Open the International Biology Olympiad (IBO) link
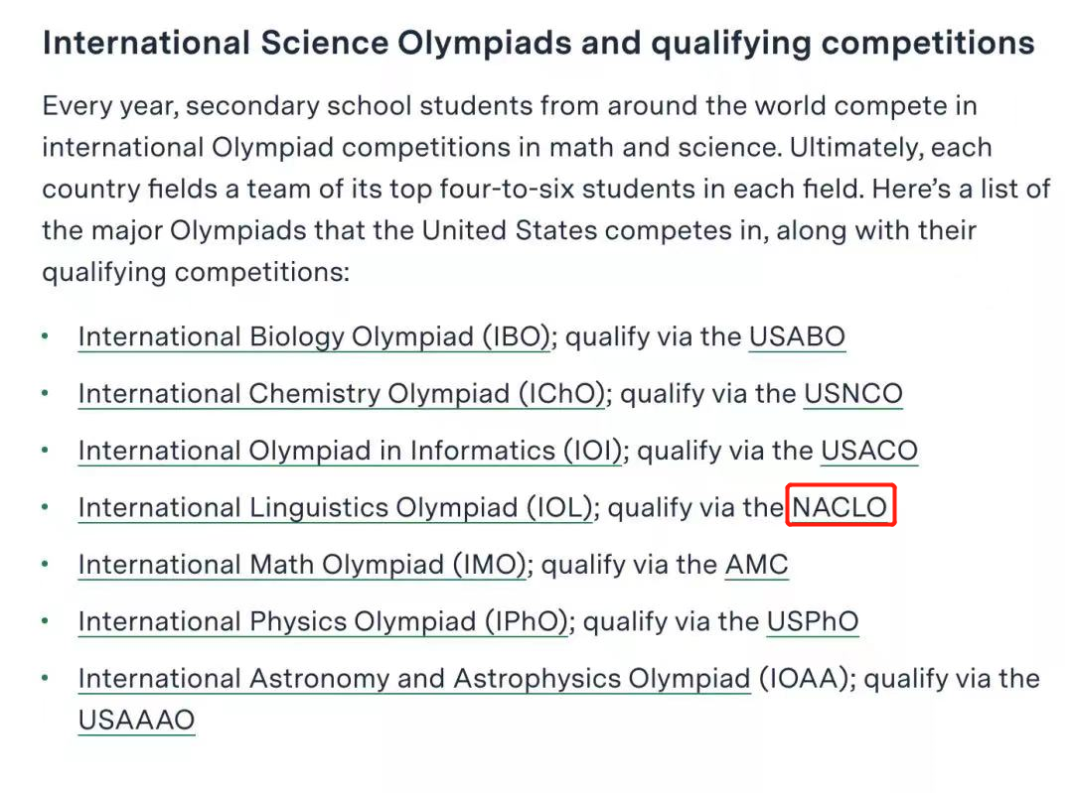 [x=314, y=336]
